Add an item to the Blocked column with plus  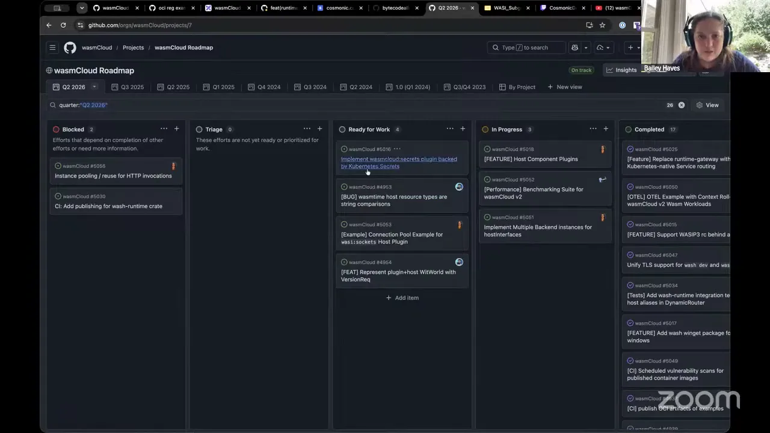coord(176,129)
